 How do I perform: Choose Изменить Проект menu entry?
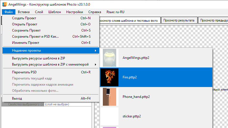tap(51, 43)
